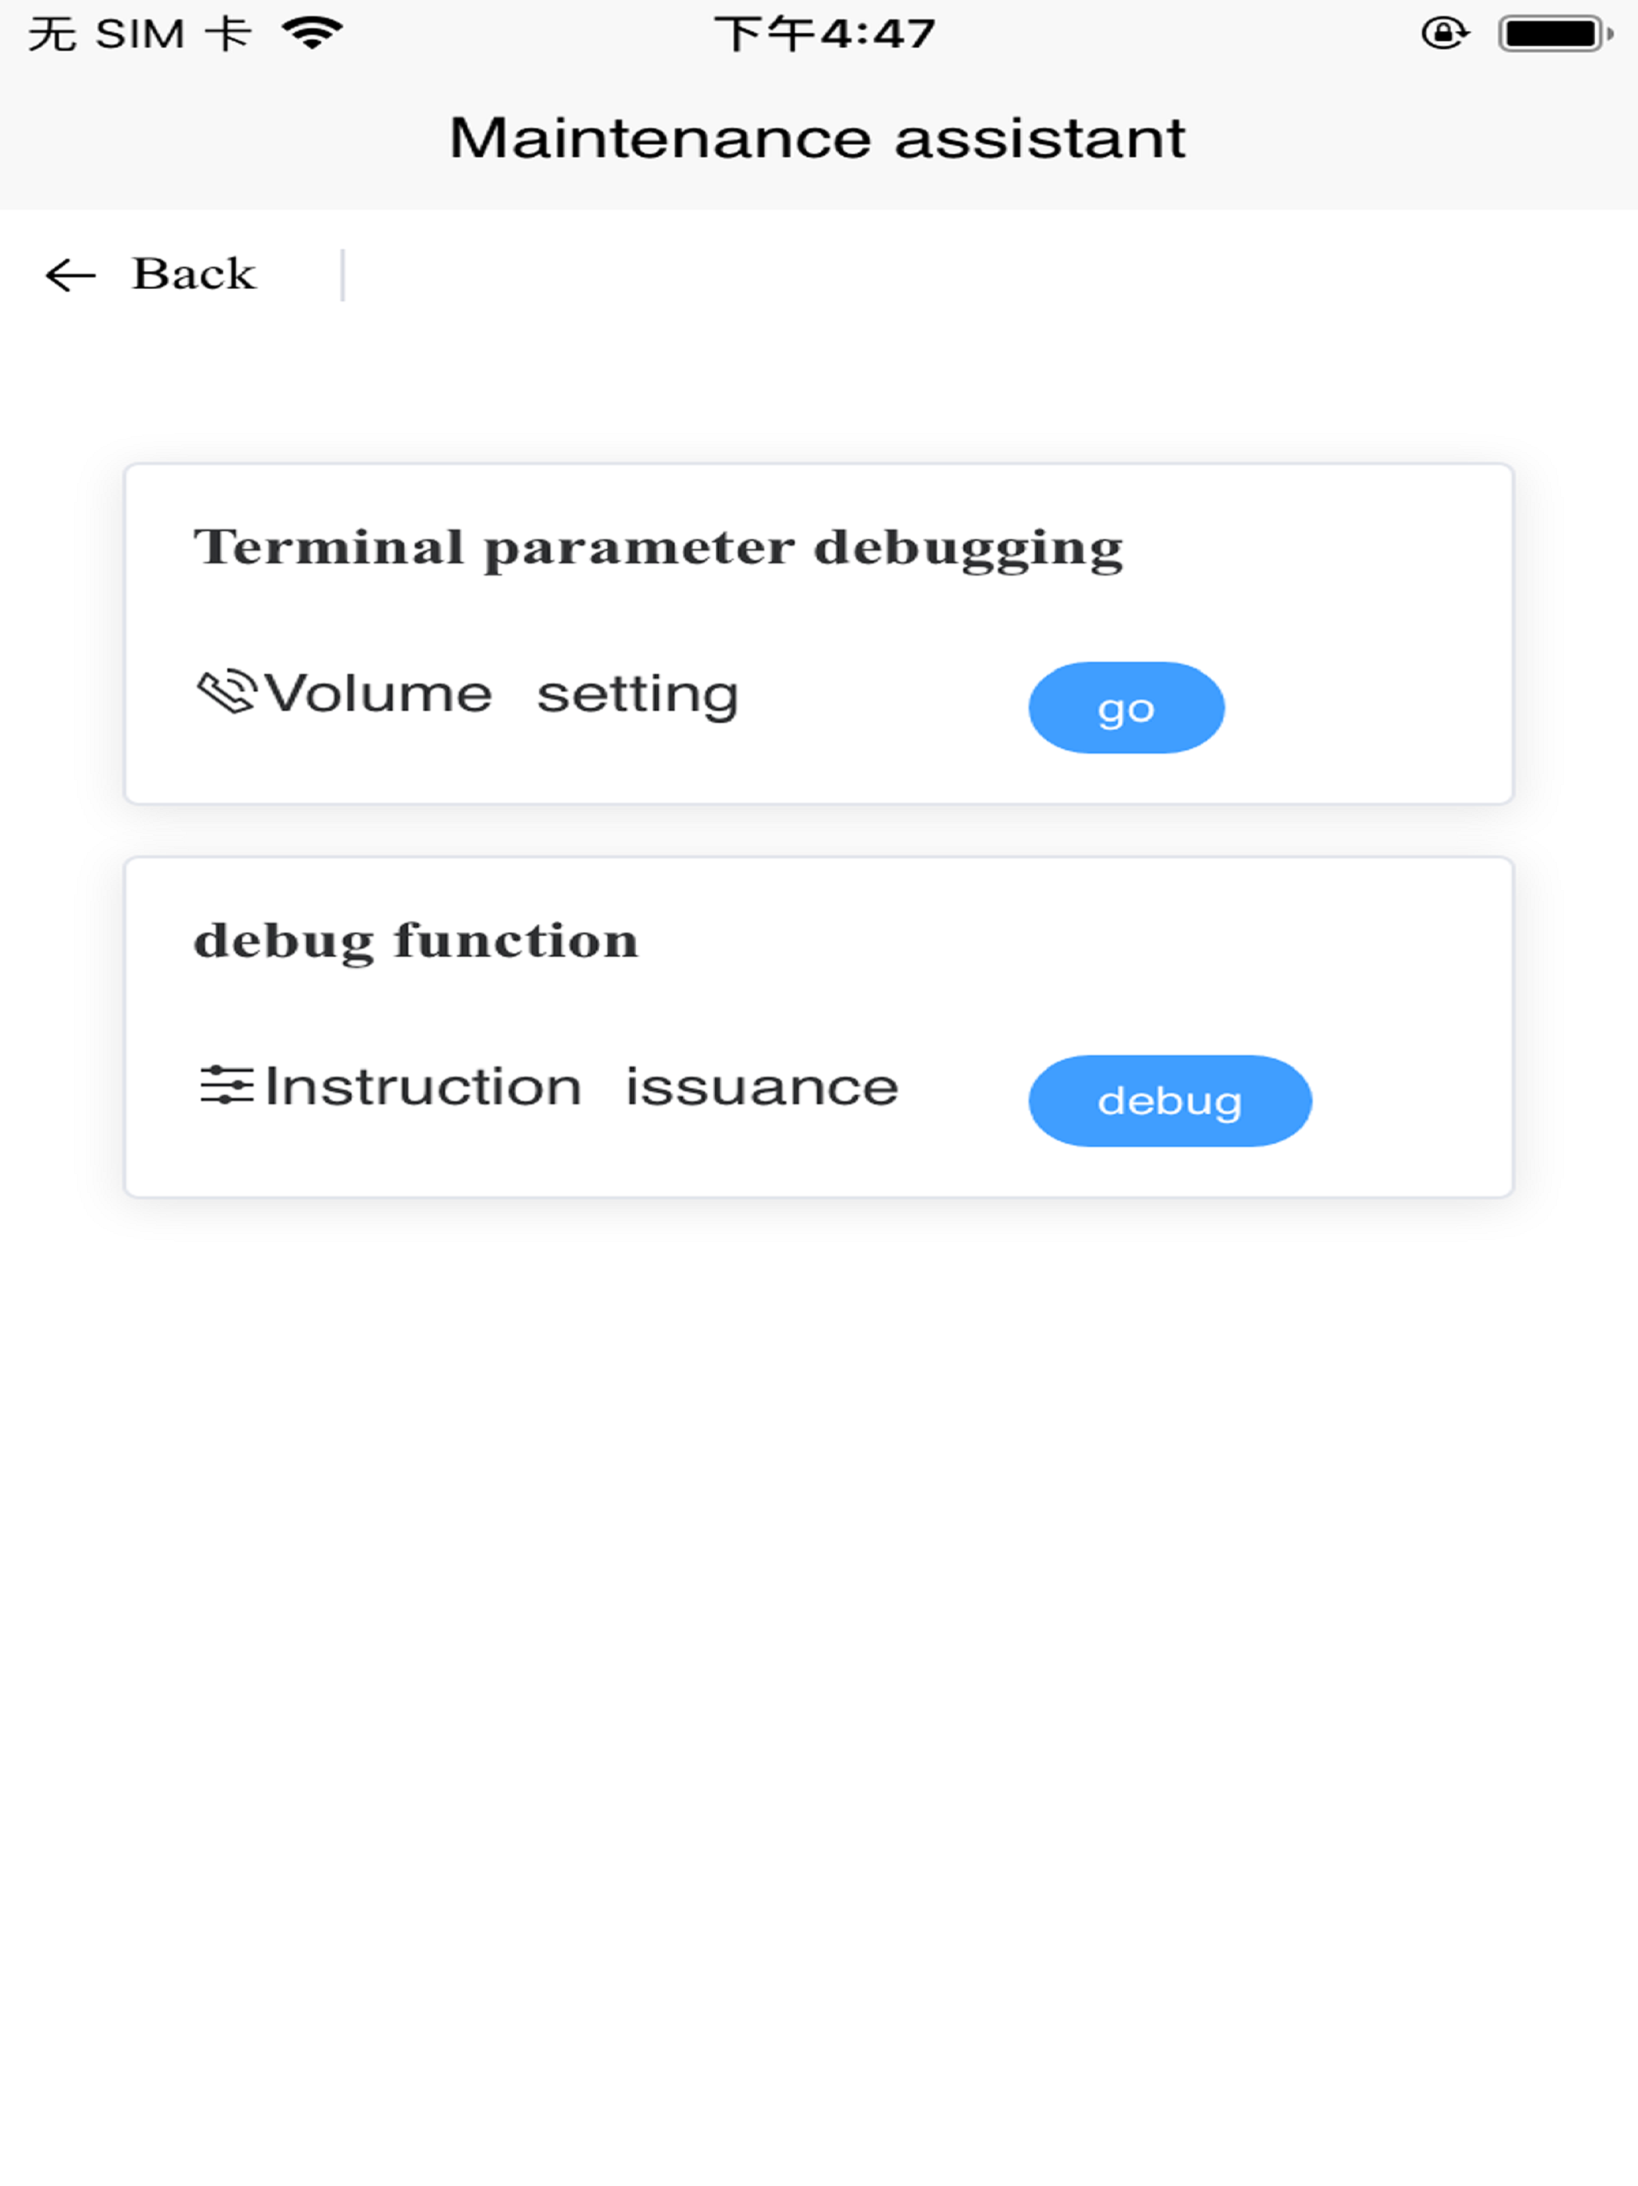The height and width of the screenshot is (2186, 1638).
Task: Click the Back text label
Action: (x=194, y=274)
